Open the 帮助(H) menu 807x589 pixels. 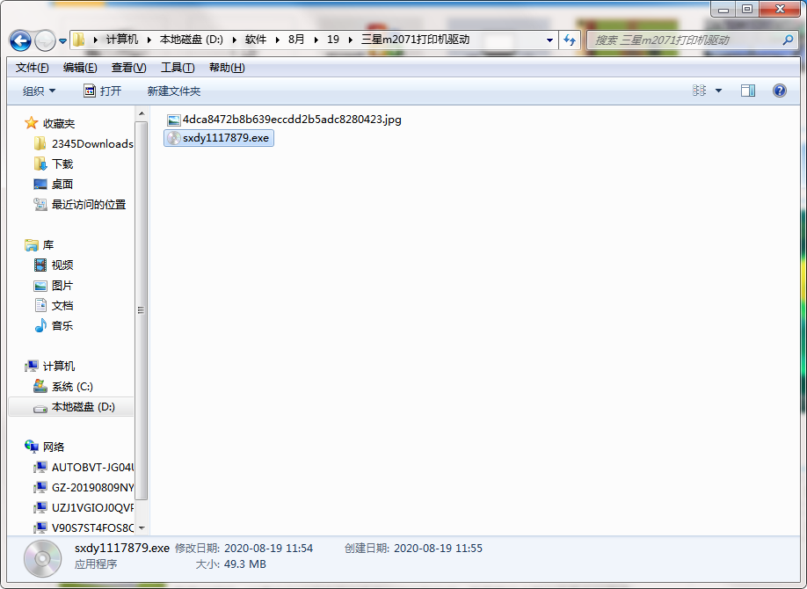pyautogui.click(x=227, y=68)
